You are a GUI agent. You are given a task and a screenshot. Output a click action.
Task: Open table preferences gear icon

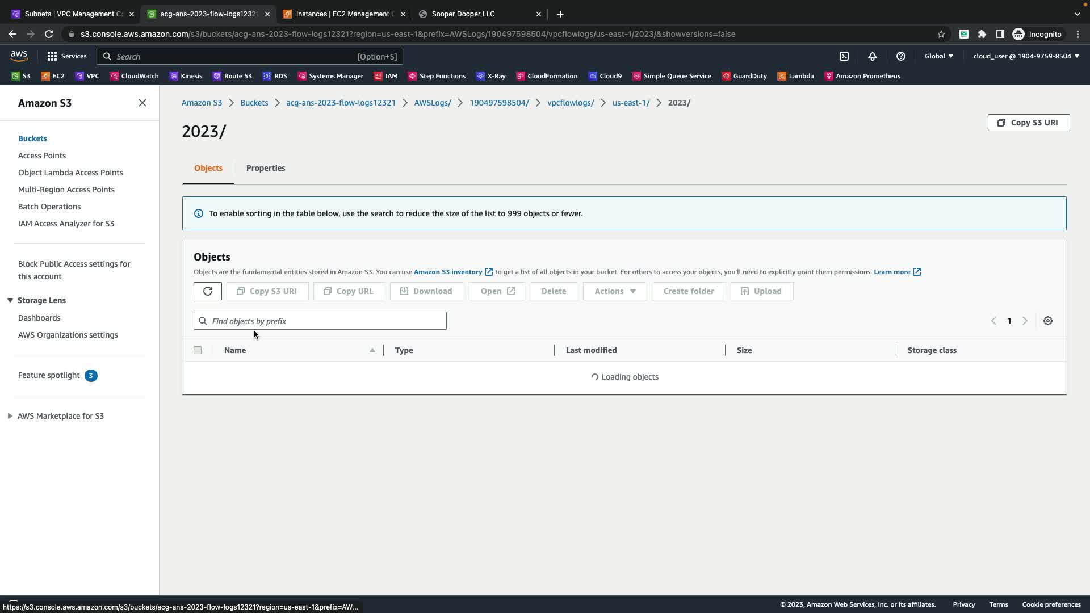[1047, 321]
